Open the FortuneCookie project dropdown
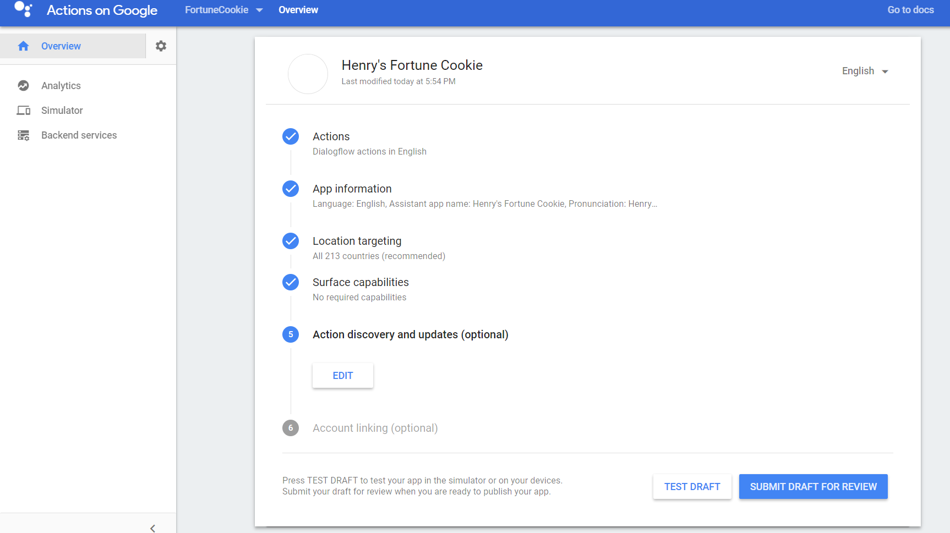Screen dimensions: 950x533 [x=223, y=10]
